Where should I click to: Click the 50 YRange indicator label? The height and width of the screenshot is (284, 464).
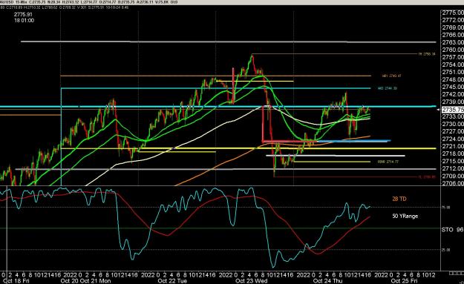(x=405, y=216)
